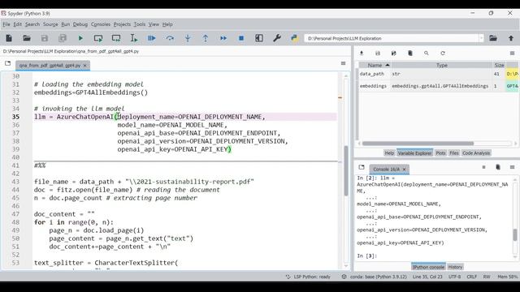Browse editor tabs list
The width and height of the screenshot is (520, 292).
point(7,63)
